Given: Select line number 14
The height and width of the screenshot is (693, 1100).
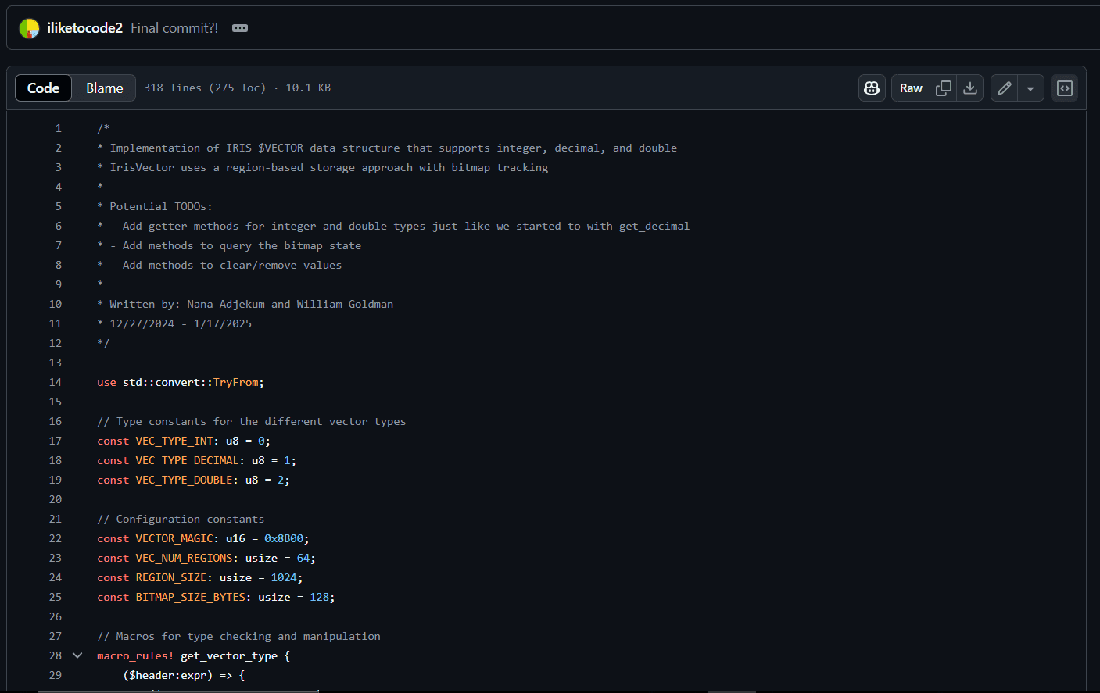Looking at the screenshot, I should click(55, 382).
